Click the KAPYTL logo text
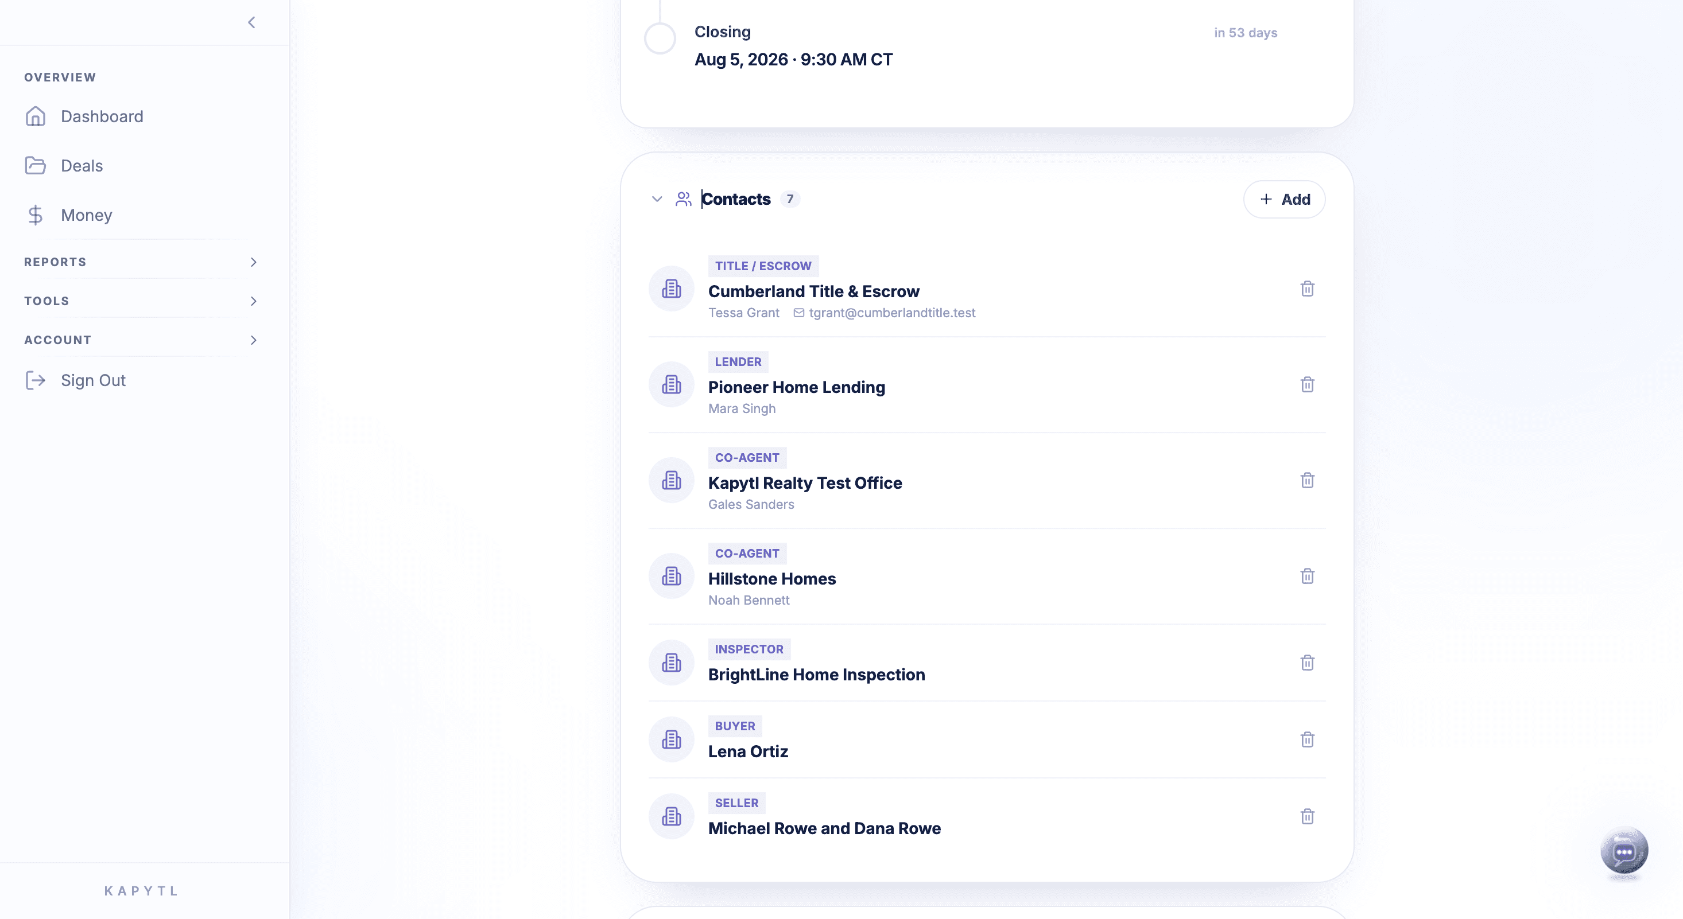Screen dimensions: 1683x919 141,891
